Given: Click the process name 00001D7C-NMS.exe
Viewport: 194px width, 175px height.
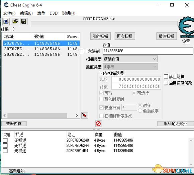Looking at the screenshot, I should (x=99, y=19).
